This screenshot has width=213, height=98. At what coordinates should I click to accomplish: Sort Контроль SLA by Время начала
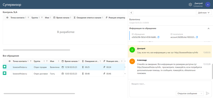click(71, 18)
